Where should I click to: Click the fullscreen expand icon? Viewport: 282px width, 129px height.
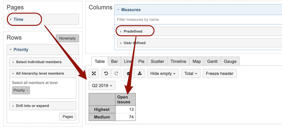point(94,73)
